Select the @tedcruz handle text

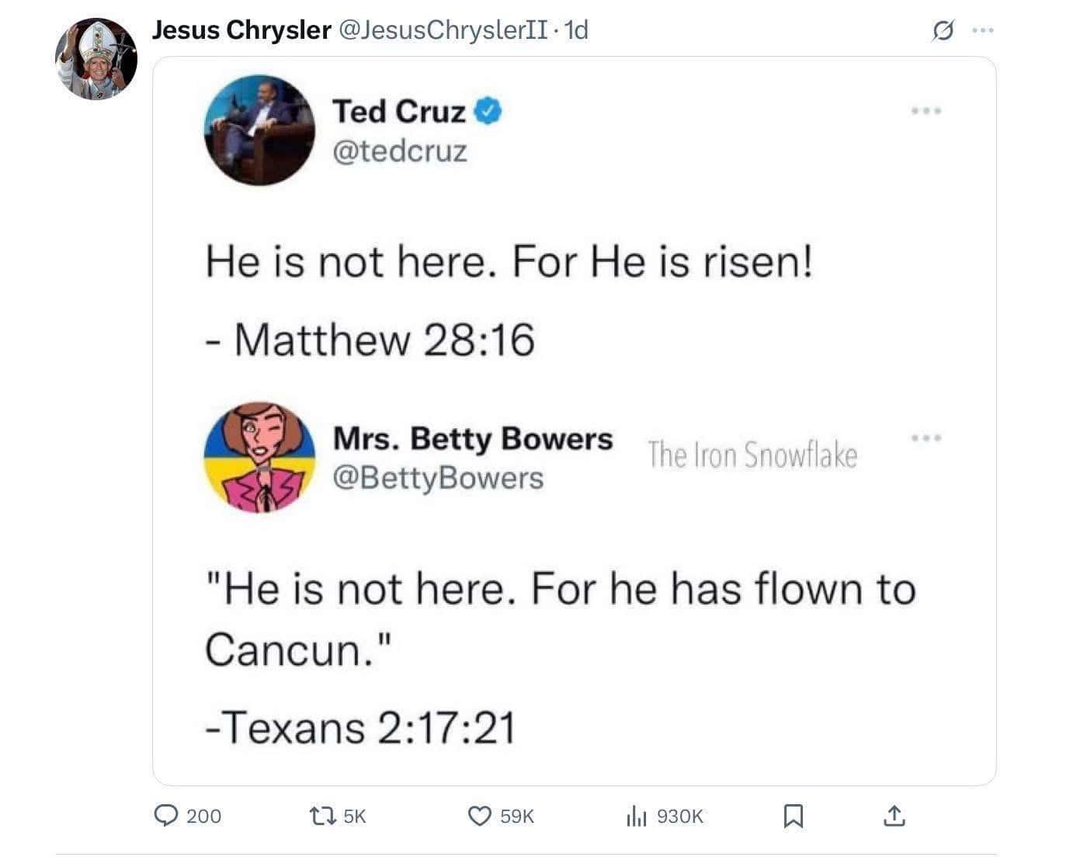(400, 151)
